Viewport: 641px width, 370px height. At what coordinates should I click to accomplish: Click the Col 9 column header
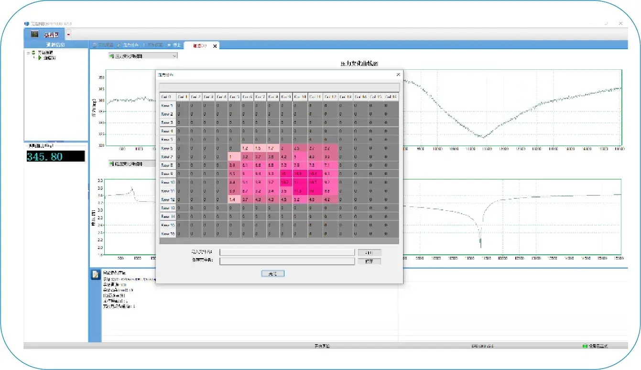click(286, 97)
